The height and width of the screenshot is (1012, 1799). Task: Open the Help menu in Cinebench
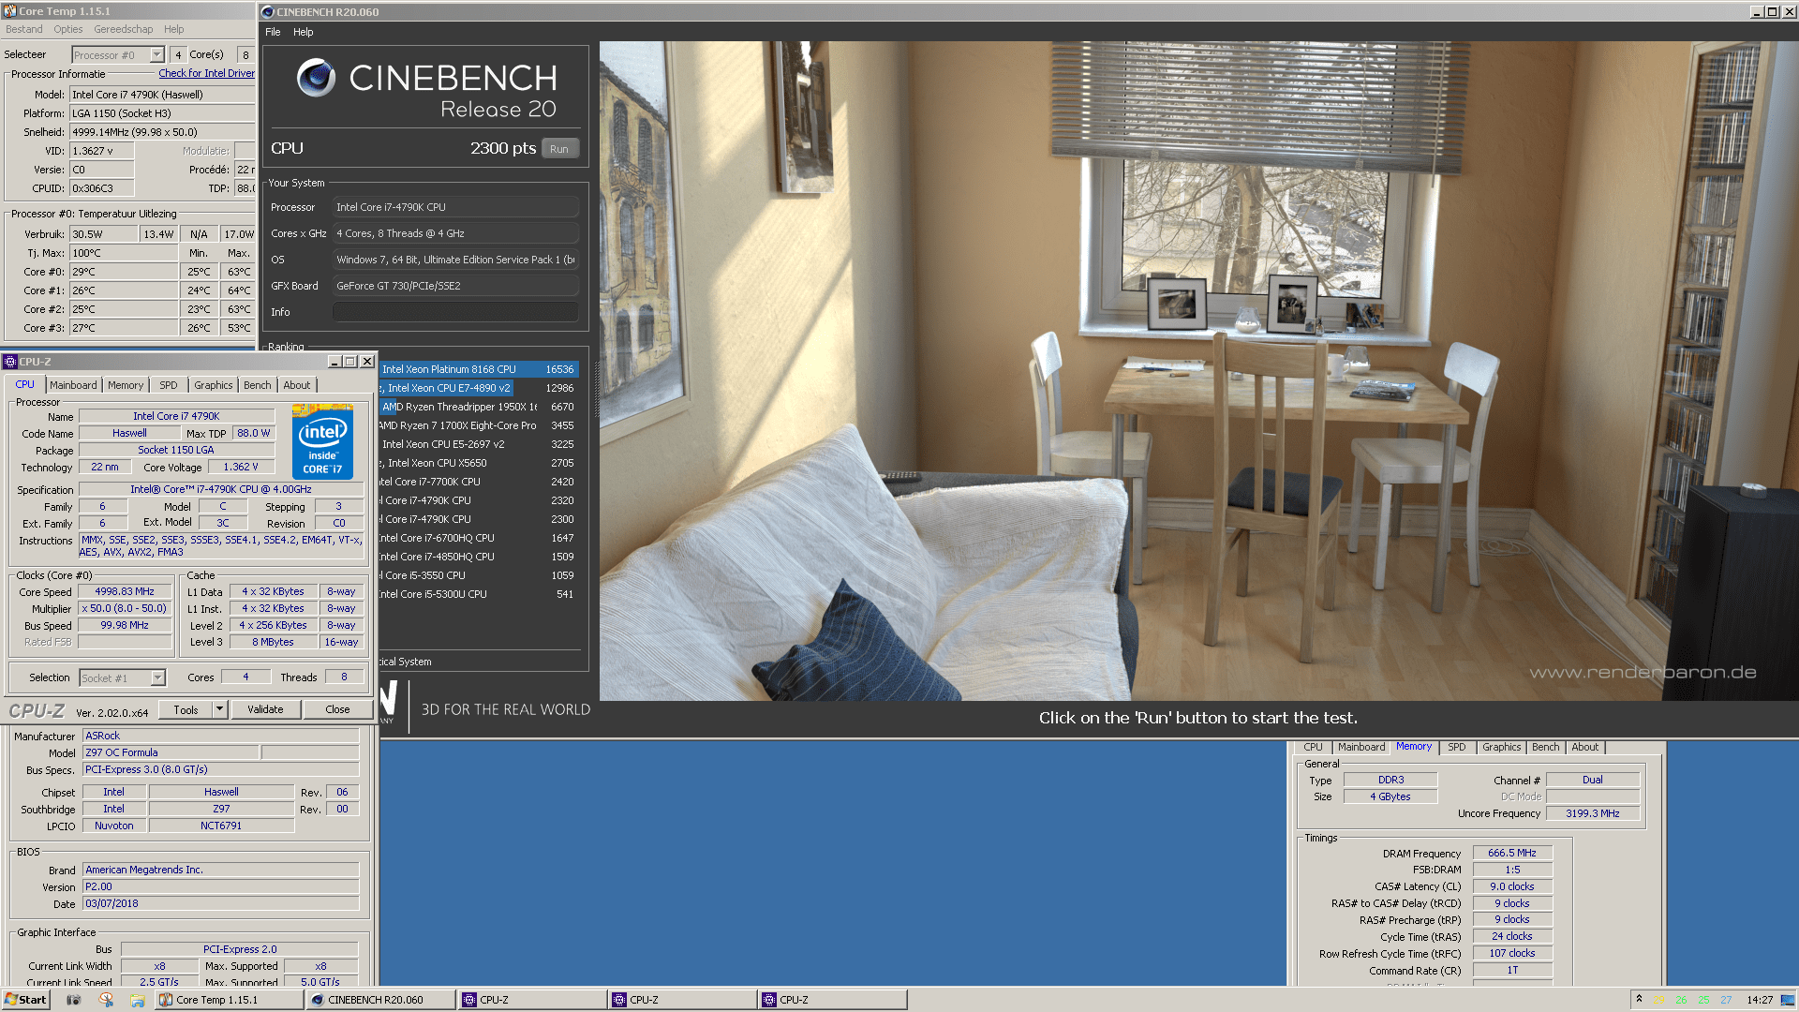click(303, 32)
